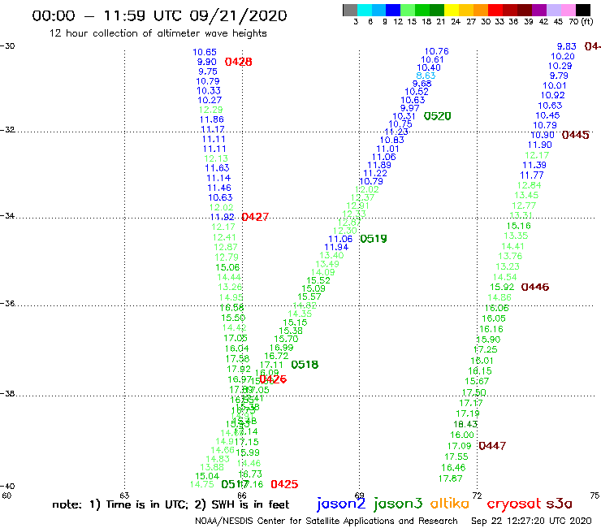Click the dark green wave height value 18.43
This screenshot has height=528, width=601.
[465, 425]
